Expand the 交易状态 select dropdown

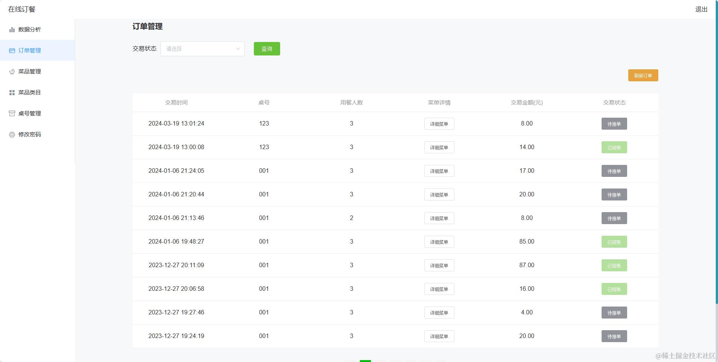(x=202, y=49)
